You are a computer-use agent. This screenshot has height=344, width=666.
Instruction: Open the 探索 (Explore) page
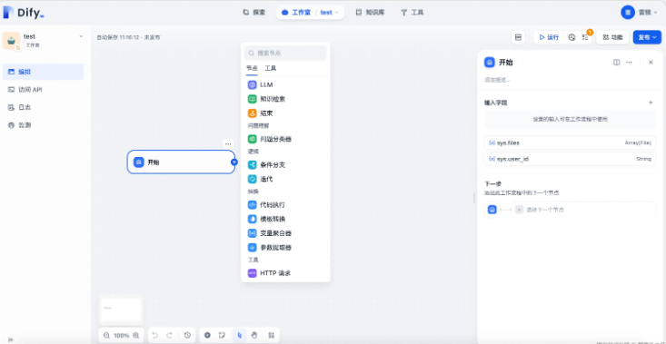[x=254, y=13]
